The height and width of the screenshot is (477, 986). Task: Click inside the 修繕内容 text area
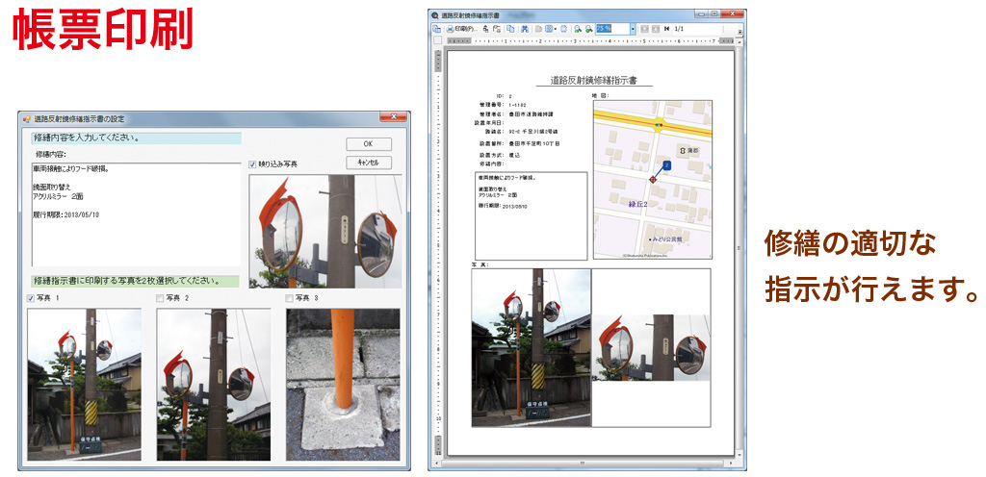point(135,212)
